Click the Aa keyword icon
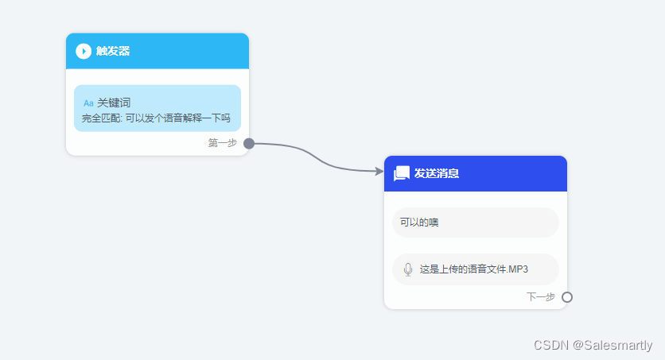The width and height of the screenshot is (665, 360). [x=88, y=103]
